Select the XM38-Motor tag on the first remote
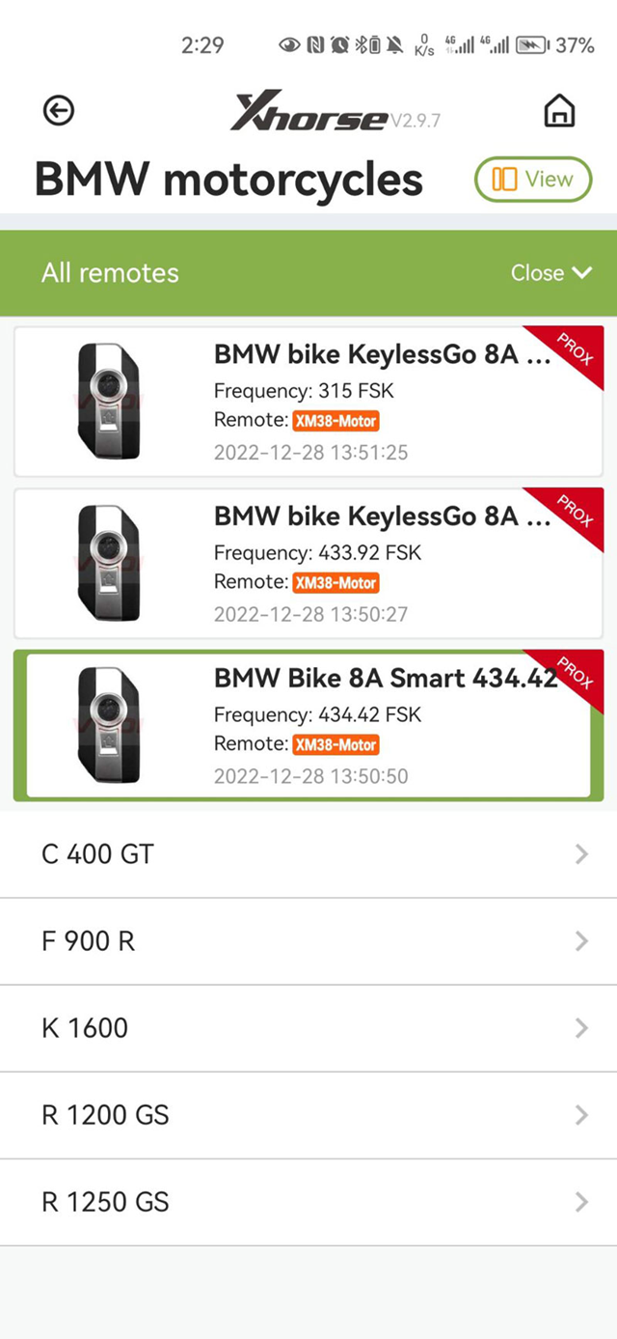617x1339 pixels. [x=335, y=421]
